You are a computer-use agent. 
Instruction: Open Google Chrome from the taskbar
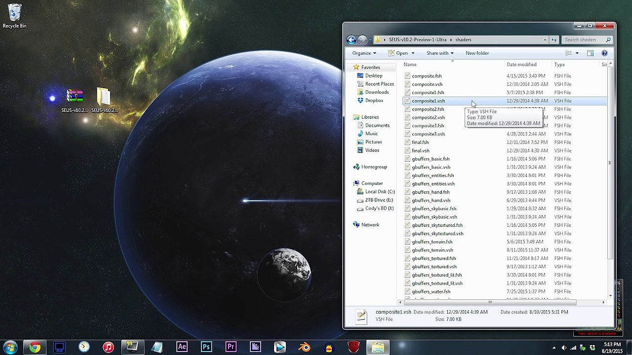click(35, 348)
